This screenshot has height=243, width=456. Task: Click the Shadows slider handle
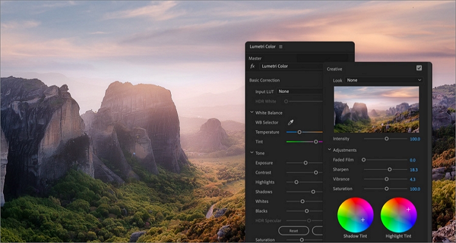click(313, 191)
